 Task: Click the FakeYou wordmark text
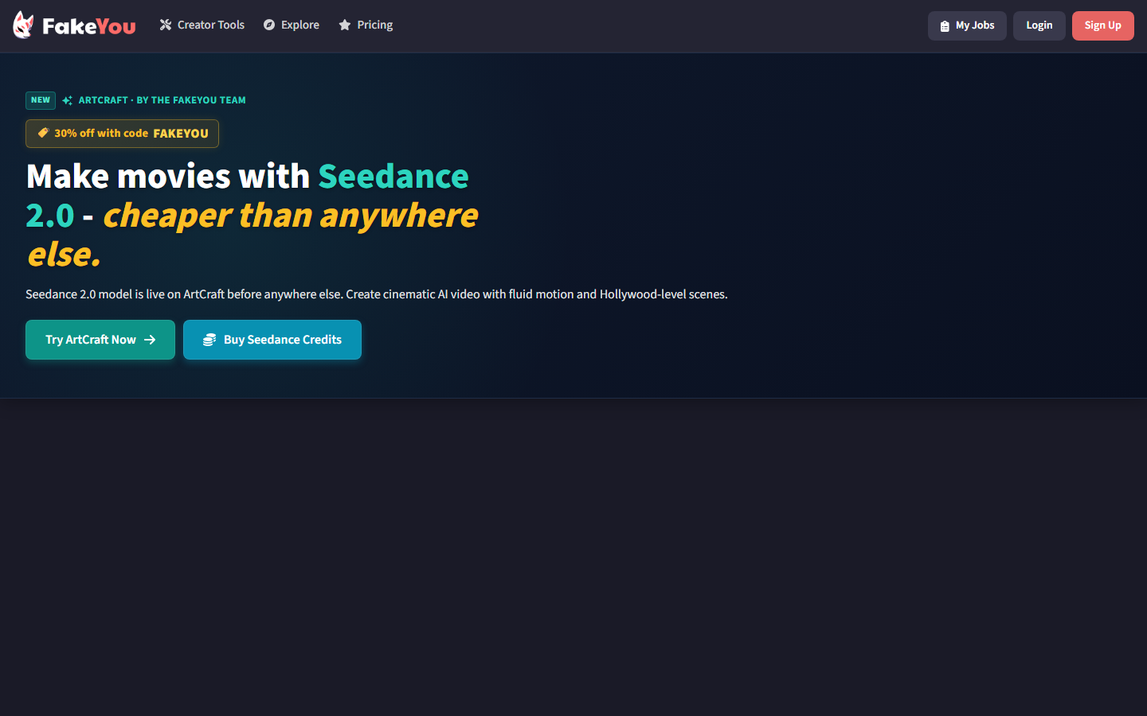(89, 27)
